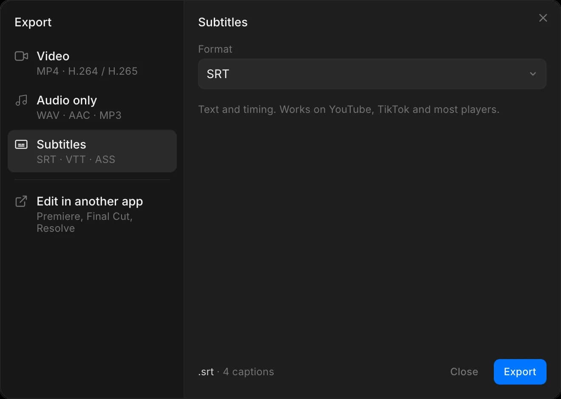Click the Format label
Viewport: 561px width, 399px height.
[215, 49]
